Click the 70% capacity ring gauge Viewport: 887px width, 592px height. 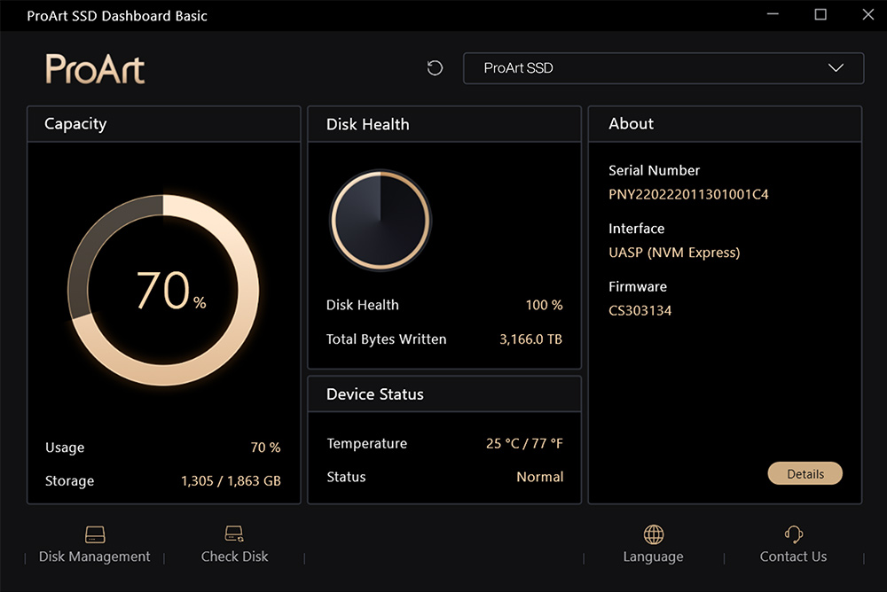click(x=163, y=290)
